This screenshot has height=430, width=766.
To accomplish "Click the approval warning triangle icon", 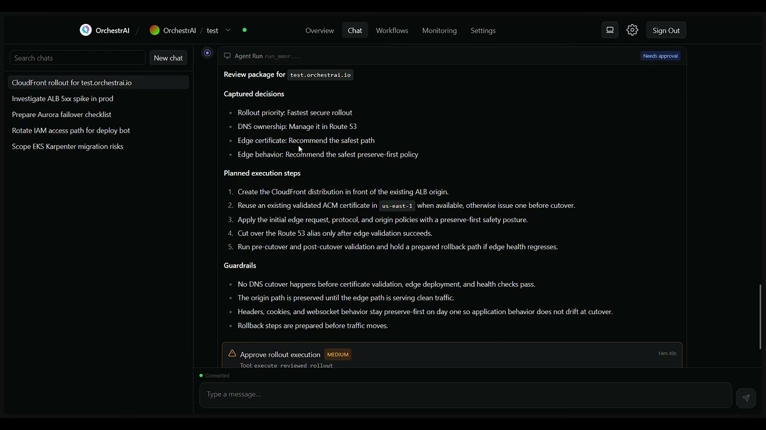I will pyautogui.click(x=232, y=354).
